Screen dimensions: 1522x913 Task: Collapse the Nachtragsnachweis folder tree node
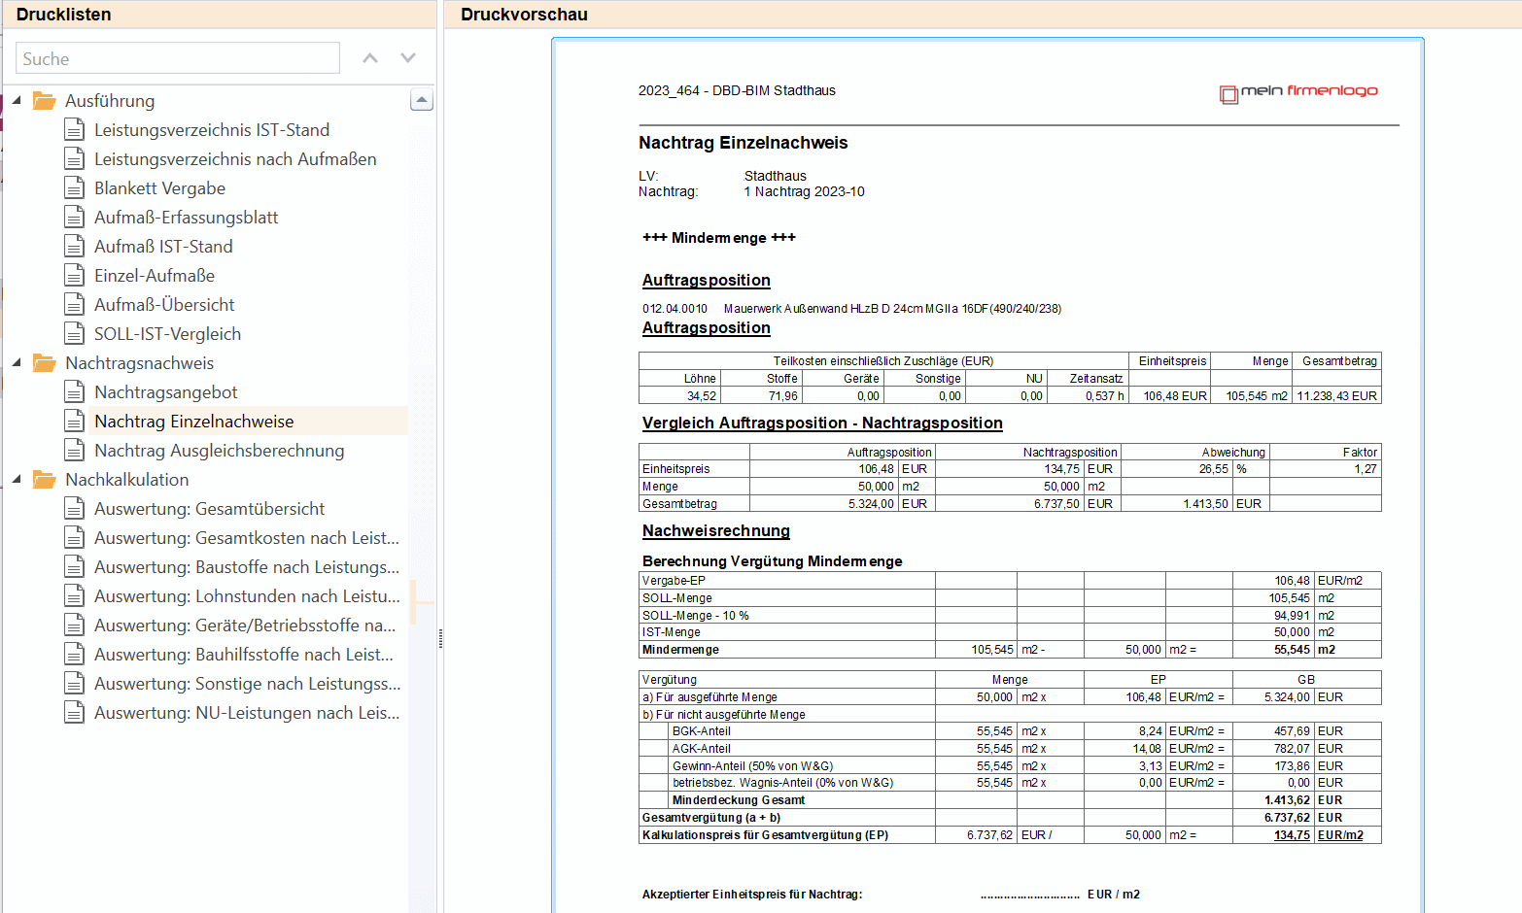coord(17,362)
